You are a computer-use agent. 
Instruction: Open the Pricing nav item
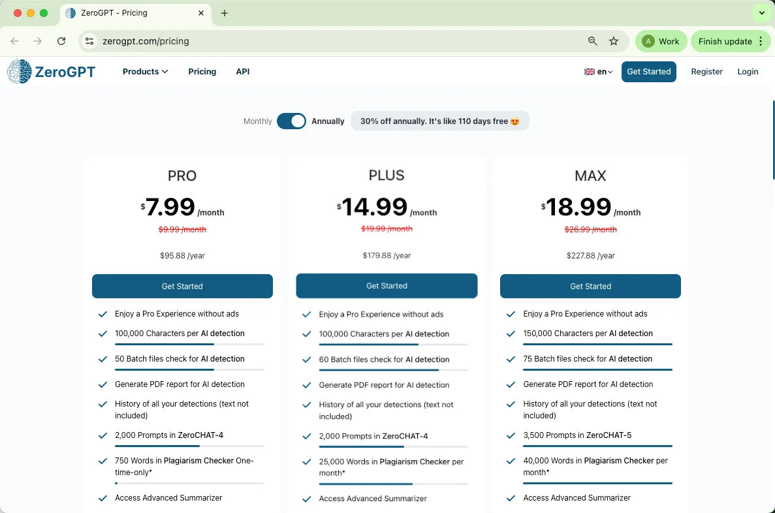click(x=202, y=72)
